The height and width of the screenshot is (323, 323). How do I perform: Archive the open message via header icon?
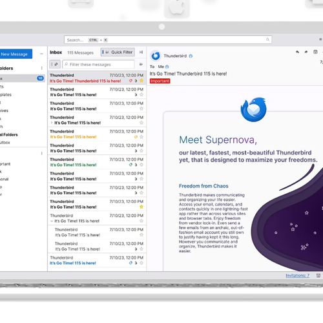pos(315,52)
